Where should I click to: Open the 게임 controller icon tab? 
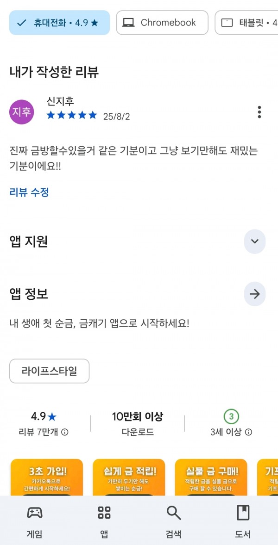(34, 513)
